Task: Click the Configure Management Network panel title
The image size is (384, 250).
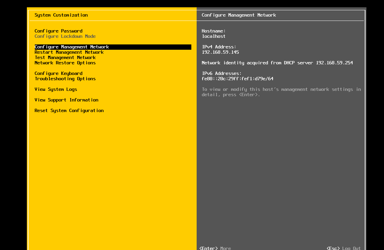Action: (x=239, y=15)
